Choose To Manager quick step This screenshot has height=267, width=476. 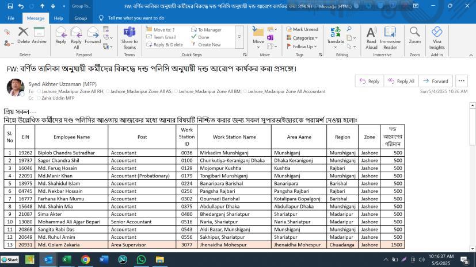click(x=207, y=30)
